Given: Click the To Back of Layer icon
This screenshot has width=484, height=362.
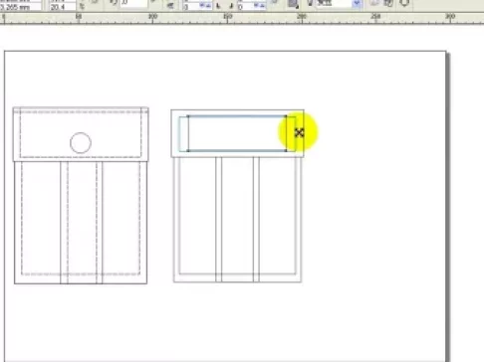Looking at the screenshot, I should [388, 3].
